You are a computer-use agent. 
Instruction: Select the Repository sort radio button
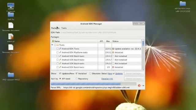(x=77, y=79)
